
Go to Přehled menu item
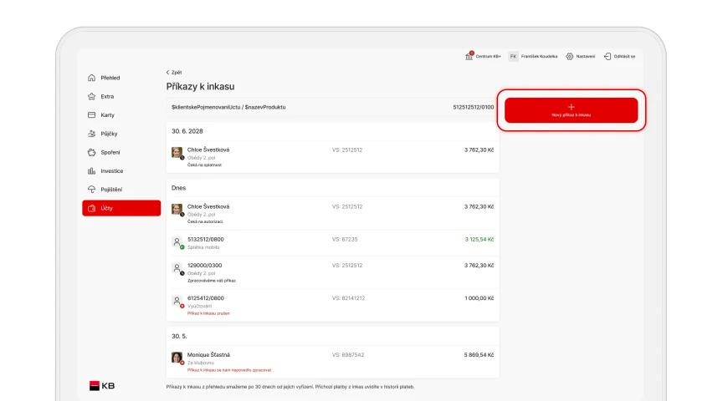121,78
